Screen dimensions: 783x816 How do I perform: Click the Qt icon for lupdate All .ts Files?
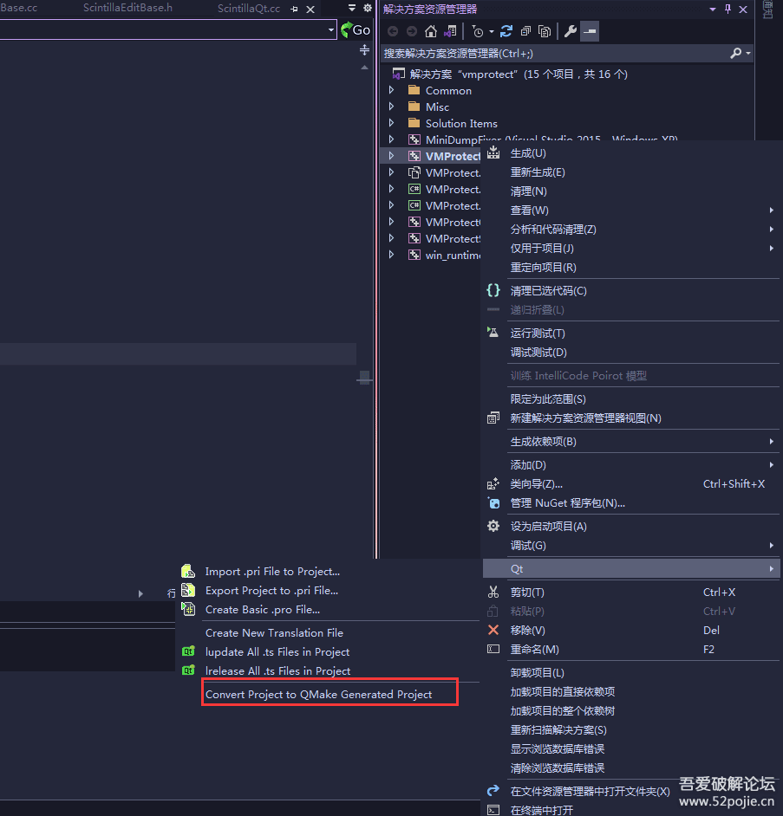(188, 651)
